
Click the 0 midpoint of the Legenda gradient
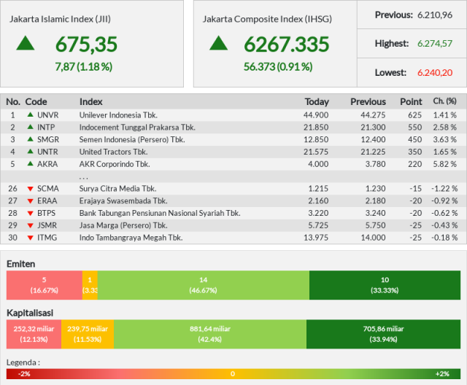point(233,373)
